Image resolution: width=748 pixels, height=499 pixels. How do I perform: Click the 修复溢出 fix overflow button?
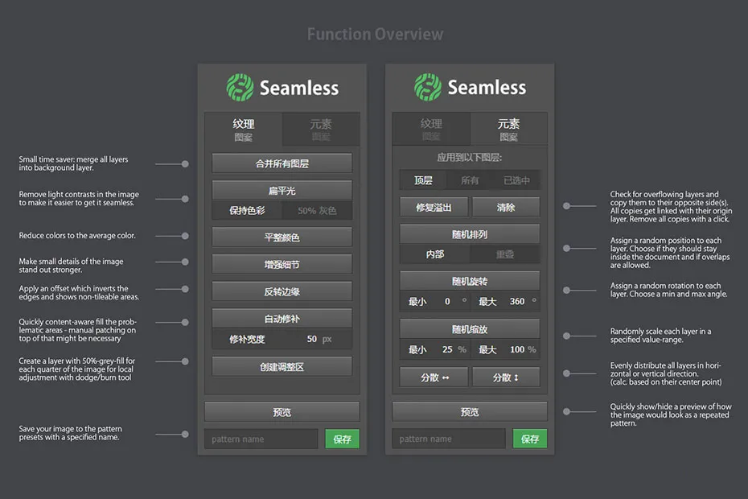(434, 207)
